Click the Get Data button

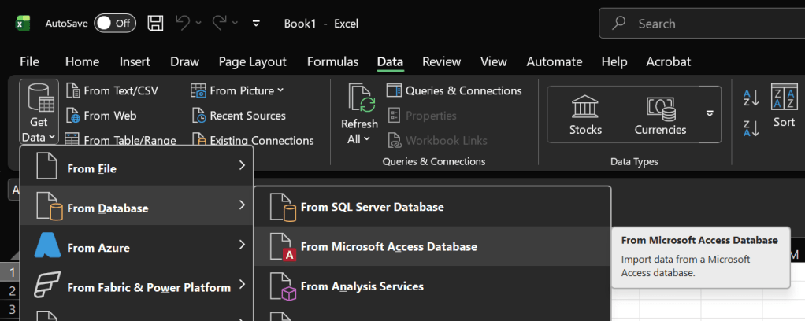[39, 112]
